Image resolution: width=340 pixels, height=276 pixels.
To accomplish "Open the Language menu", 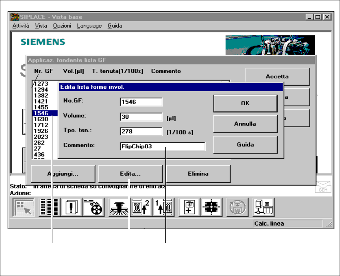I will pos(89,26).
